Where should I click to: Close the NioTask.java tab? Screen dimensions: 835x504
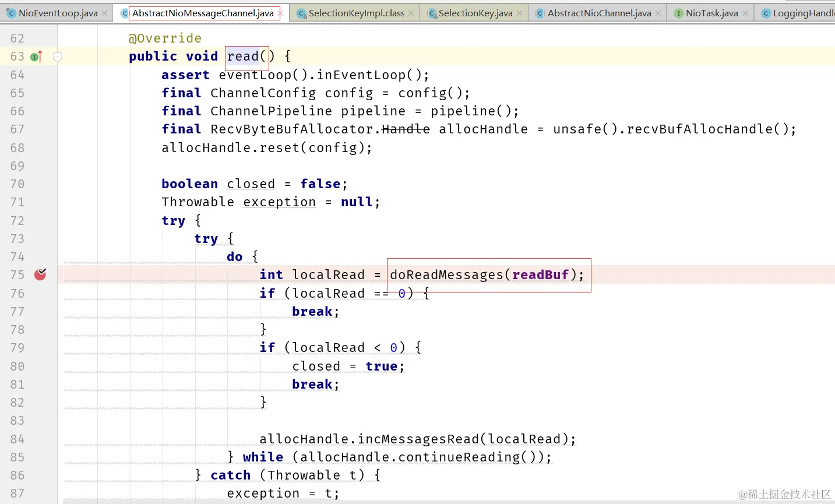(745, 13)
